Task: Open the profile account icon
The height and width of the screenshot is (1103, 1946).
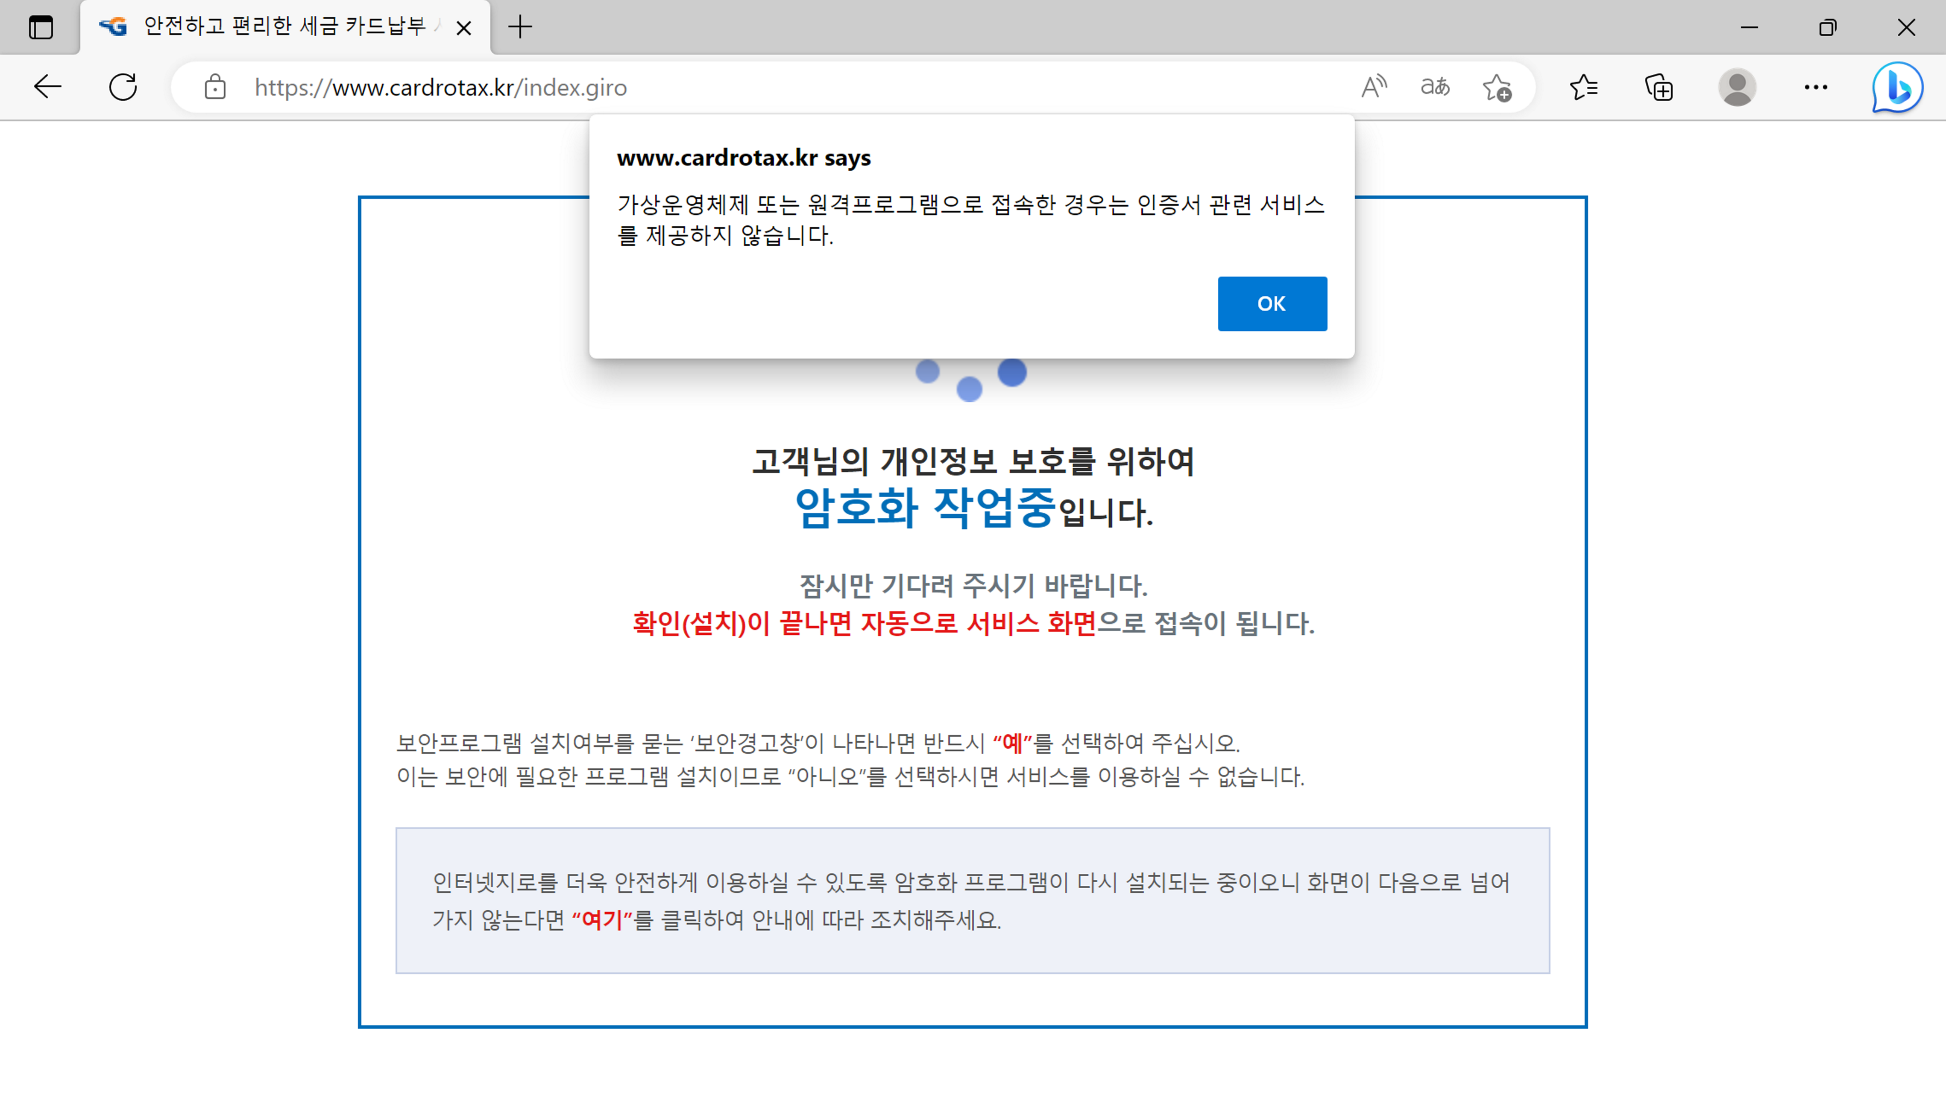Action: [x=1737, y=87]
